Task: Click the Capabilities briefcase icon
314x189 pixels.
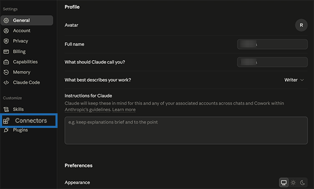Action: [x=6, y=62]
